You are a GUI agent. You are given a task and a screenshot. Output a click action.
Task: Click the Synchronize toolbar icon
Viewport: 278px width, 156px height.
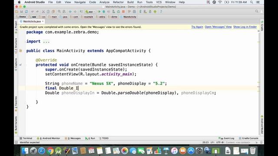[x=26, y=12]
